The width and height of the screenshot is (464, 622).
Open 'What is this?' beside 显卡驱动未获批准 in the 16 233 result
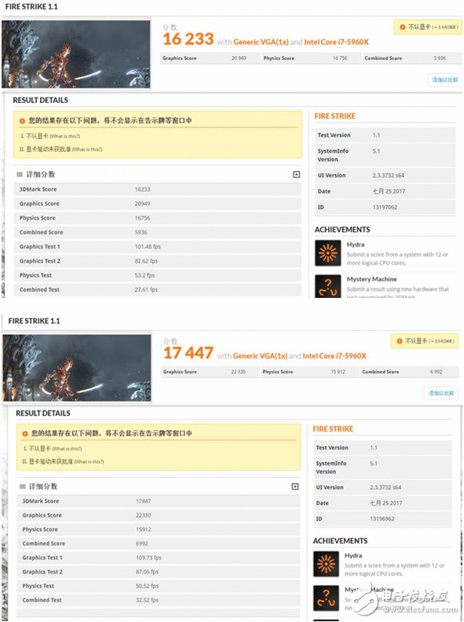click(88, 150)
